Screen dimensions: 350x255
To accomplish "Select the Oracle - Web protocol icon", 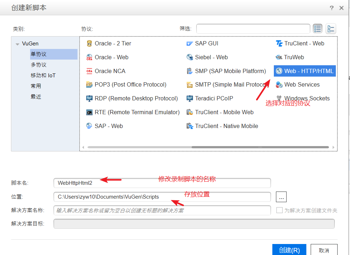I will [x=89, y=57].
